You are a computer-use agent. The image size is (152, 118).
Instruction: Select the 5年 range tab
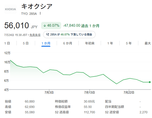pos(129,43)
